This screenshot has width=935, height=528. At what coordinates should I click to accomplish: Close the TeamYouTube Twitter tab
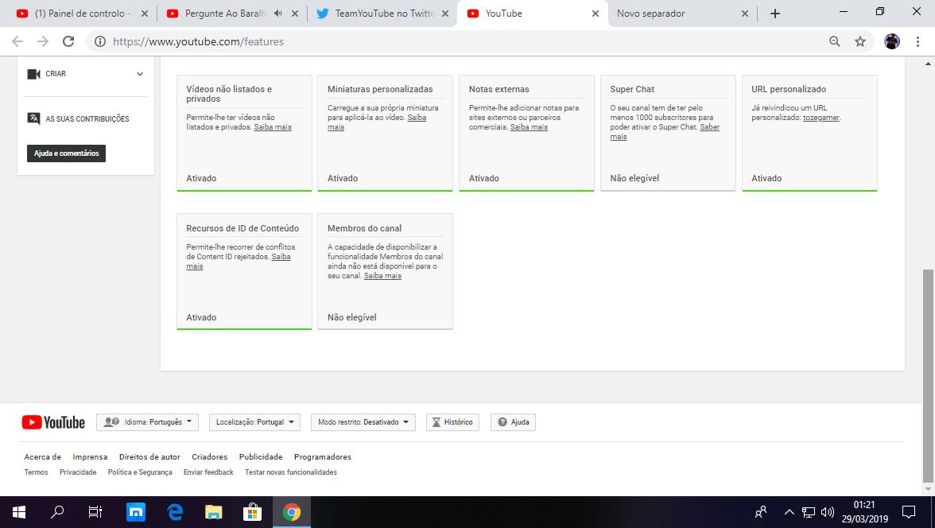click(445, 14)
